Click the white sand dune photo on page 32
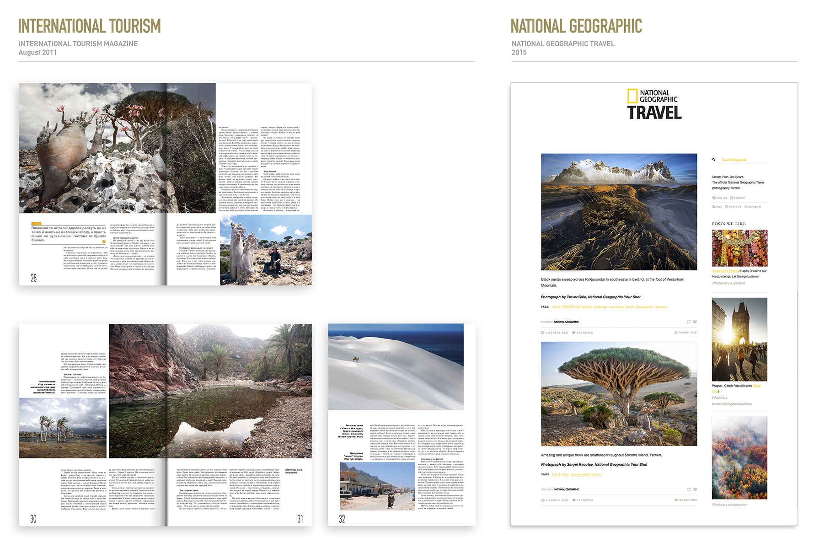 (x=396, y=367)
